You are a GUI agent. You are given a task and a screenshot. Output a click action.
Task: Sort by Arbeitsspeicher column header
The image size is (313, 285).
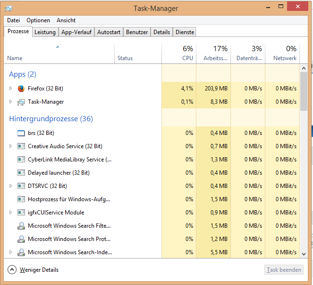coord(213,54)
